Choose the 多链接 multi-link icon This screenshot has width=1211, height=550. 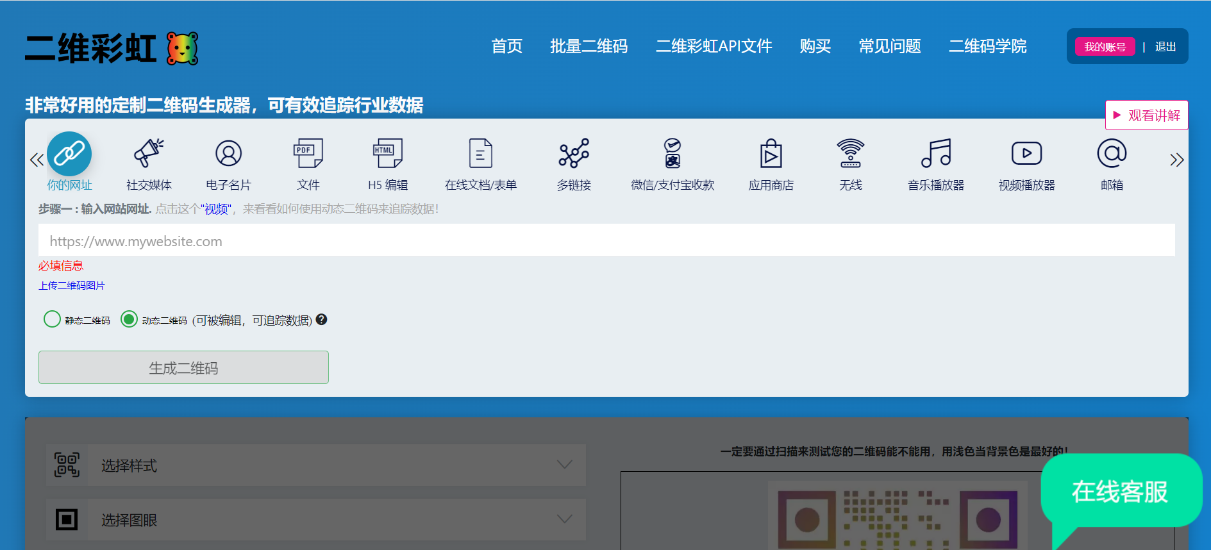point(574,154)
